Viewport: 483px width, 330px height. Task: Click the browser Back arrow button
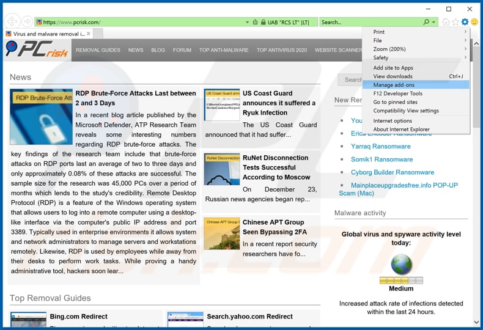pos(12,21)
